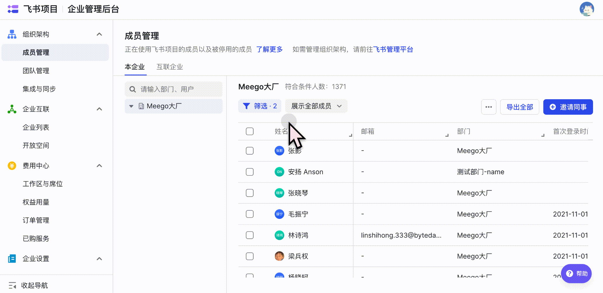Click the 邀请同事 button

[x=568, y=107]
